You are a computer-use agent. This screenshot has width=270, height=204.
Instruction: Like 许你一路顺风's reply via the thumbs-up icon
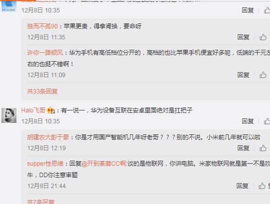click(x=263, y=75)
